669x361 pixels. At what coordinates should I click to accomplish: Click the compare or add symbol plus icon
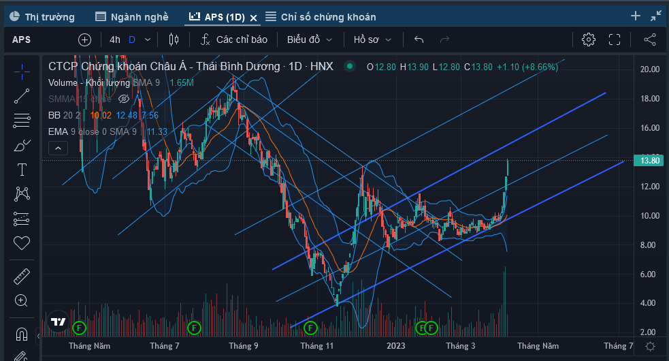85,40
